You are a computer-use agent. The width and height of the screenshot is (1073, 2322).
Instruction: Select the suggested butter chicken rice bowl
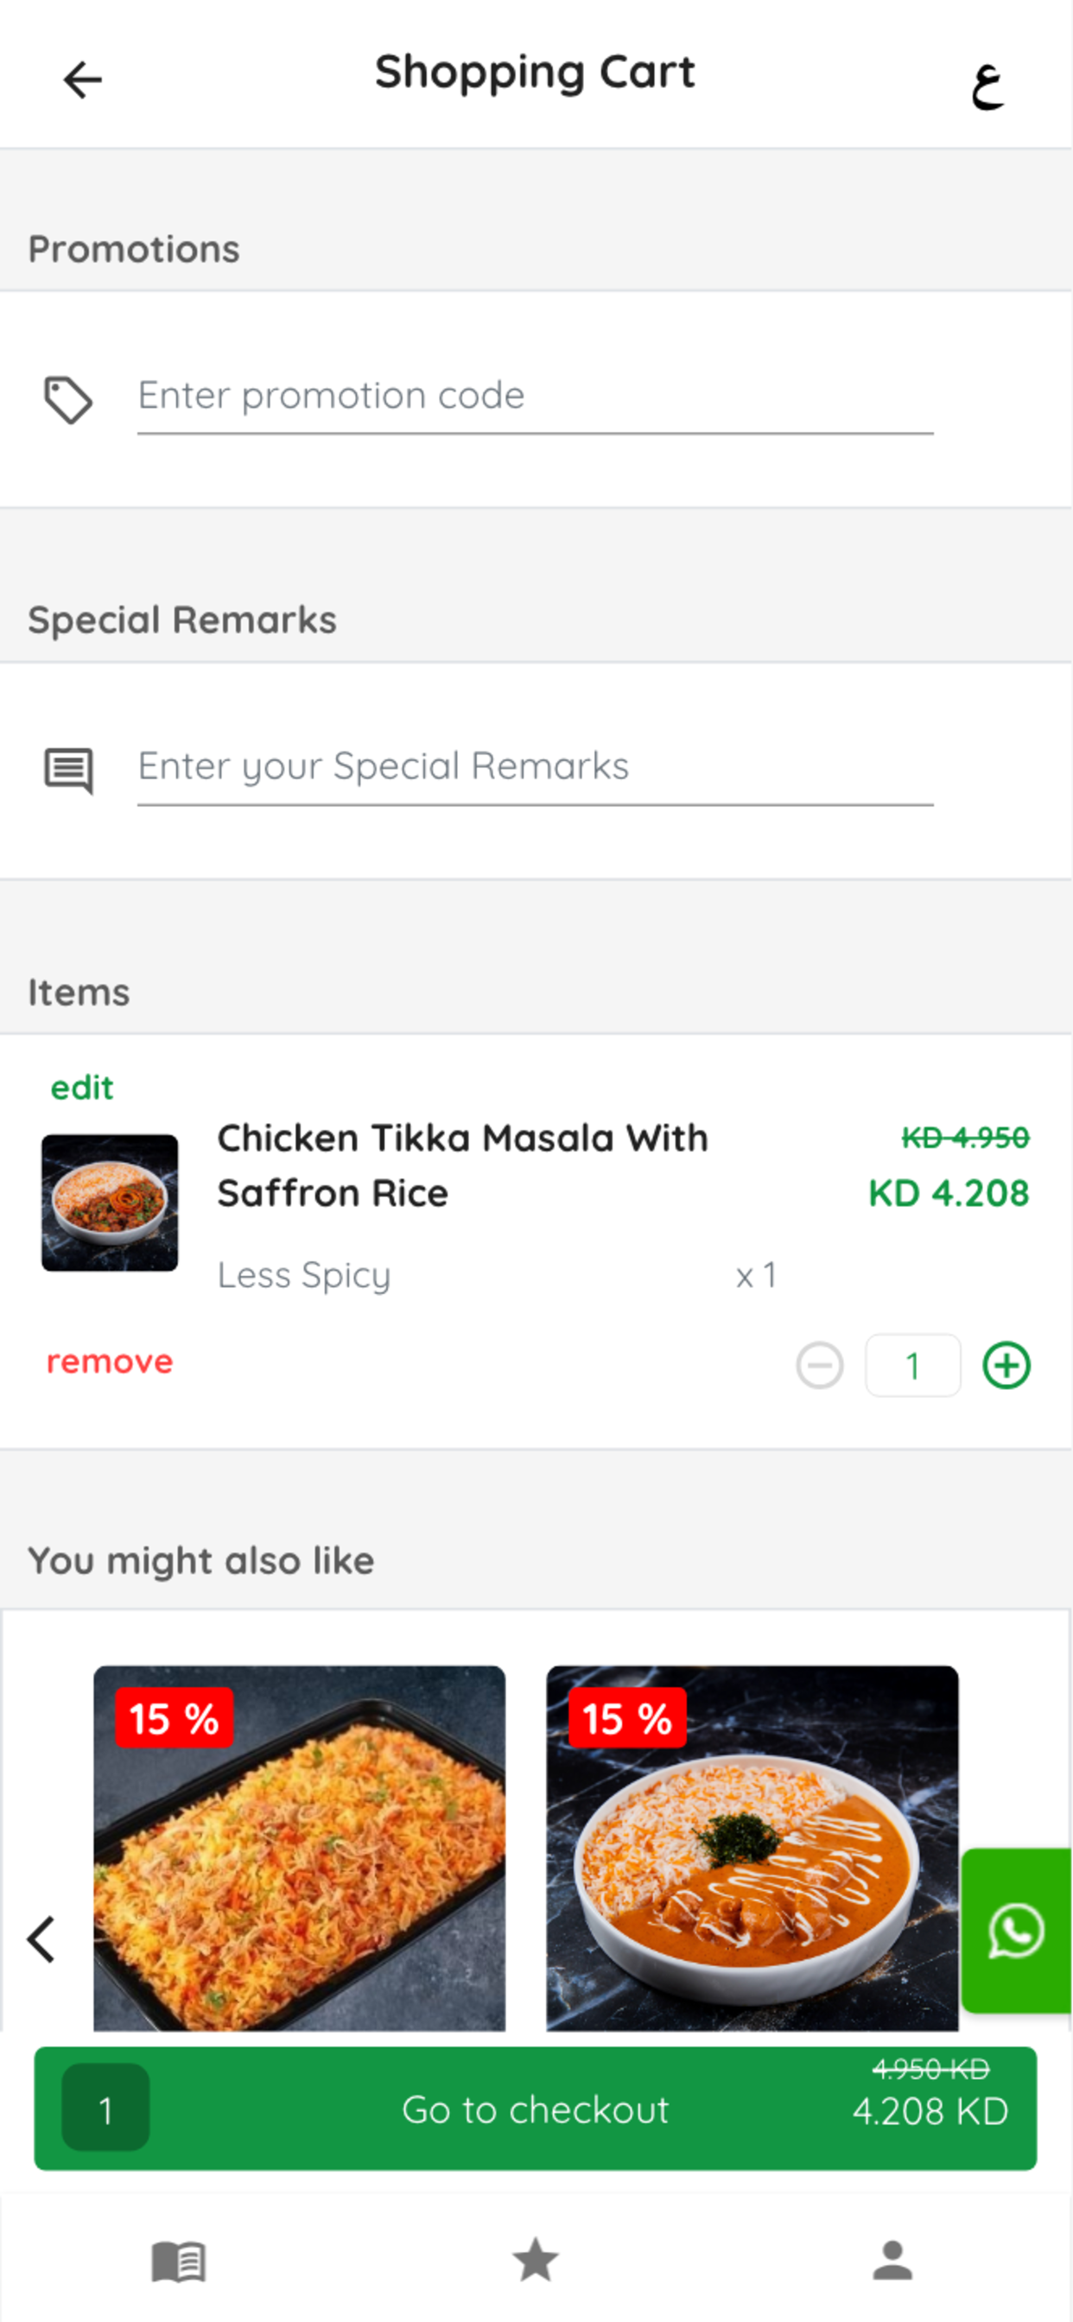(x=752, y=1848)
